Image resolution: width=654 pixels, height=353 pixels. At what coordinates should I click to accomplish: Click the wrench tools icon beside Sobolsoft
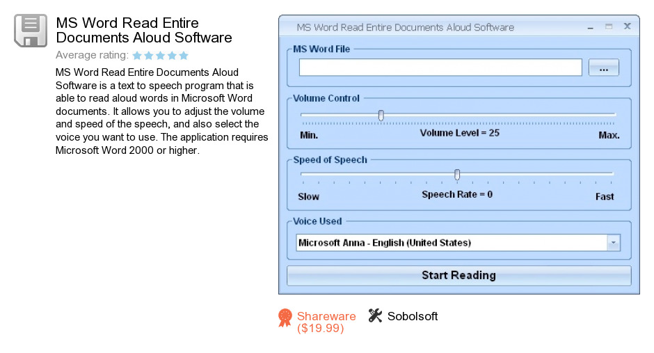tap(375, 316)
